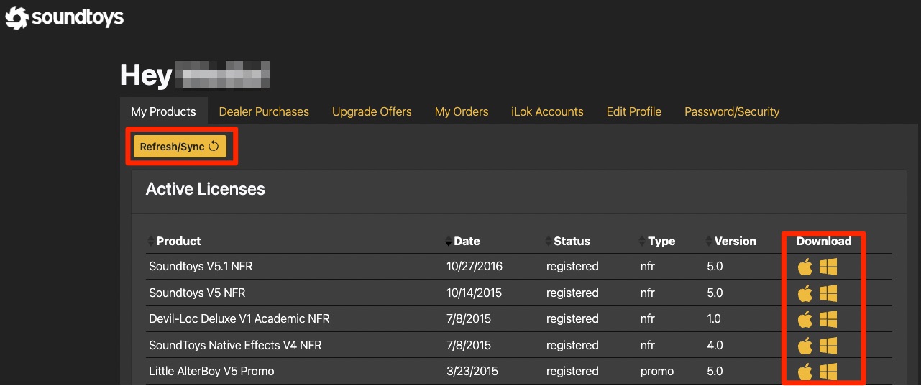The height and width of the screenshot is (386, 921).
Task: Sort table by Type column
Action: tap(657, 241)
